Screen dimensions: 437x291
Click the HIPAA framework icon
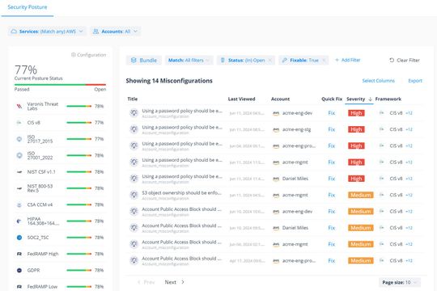[x=19, y=221]
